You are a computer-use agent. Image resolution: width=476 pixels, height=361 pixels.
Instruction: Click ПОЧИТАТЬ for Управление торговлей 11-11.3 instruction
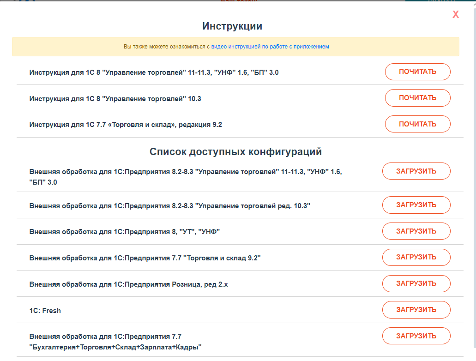pos(417,72)
